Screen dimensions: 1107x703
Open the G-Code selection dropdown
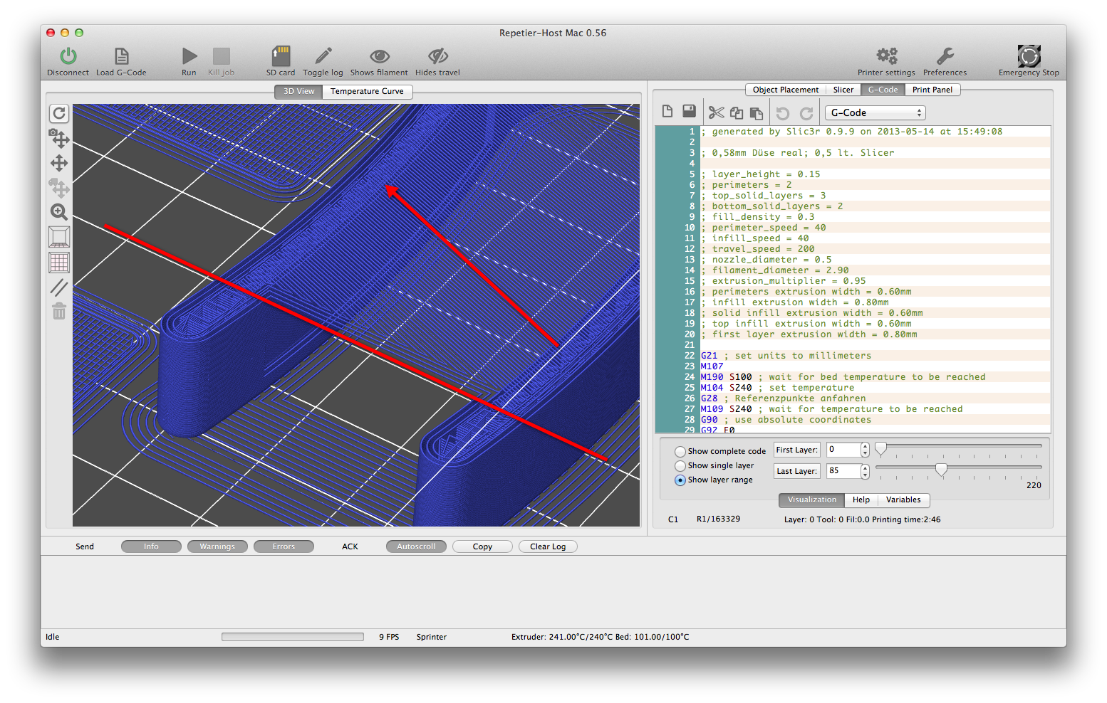[x=875, y=112]
